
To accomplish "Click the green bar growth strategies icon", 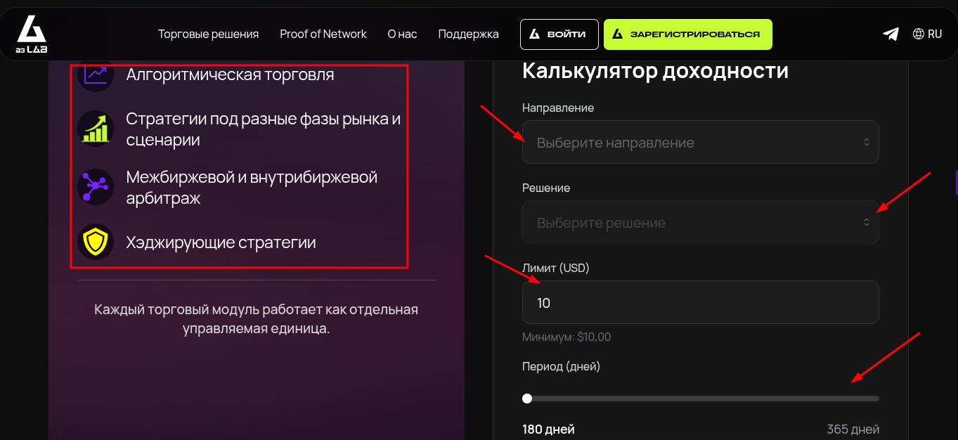I will (x=95, y=129).
